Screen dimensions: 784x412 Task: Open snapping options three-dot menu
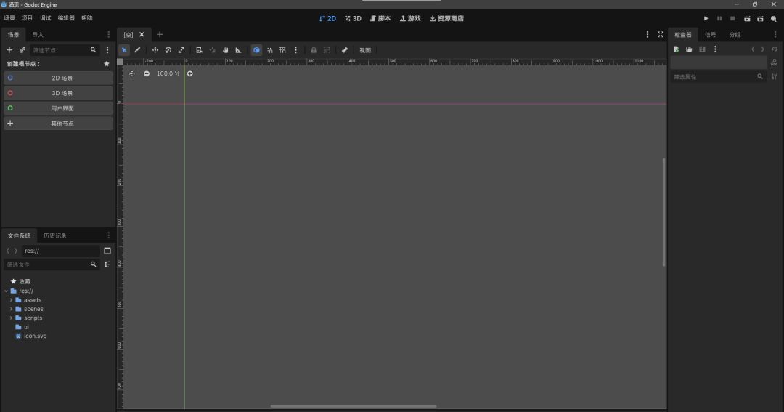[295, 50]
